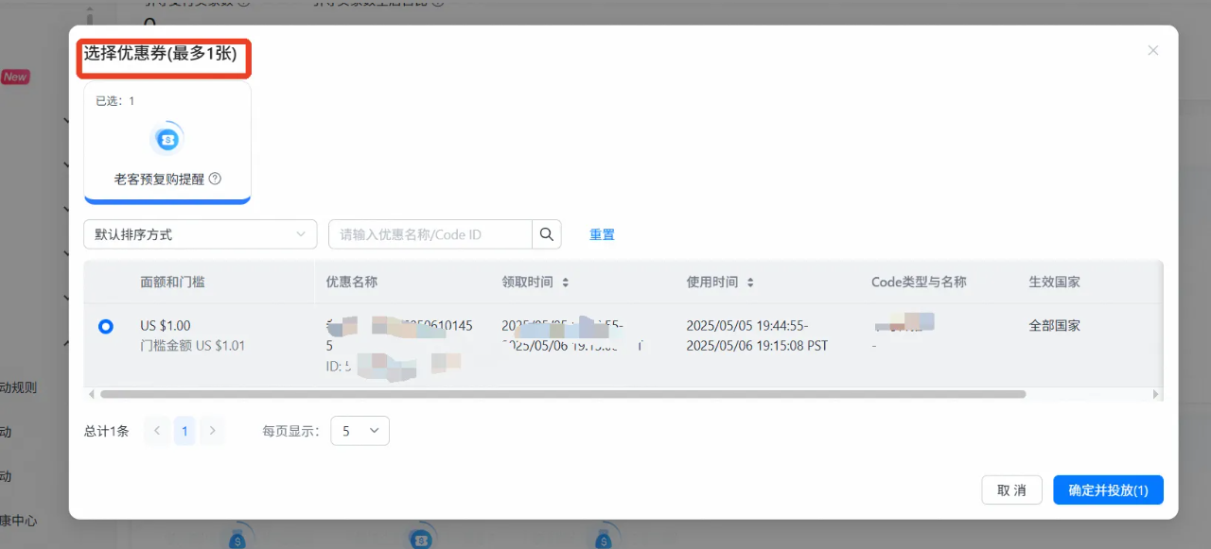
Task: Click the 重置 reset link
Action: 602,234
